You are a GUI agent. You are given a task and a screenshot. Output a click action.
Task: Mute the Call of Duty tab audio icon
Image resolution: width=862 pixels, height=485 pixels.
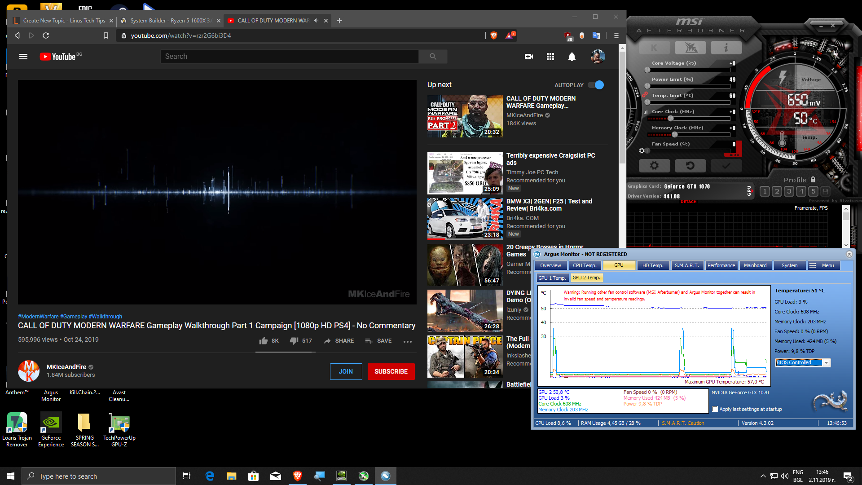pyautogui.click(x=317, y=20)
